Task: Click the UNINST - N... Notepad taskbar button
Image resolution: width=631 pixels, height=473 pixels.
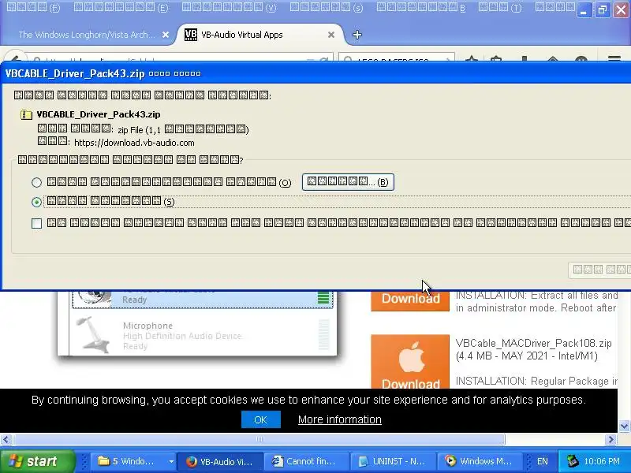Action: pos(392,461)
